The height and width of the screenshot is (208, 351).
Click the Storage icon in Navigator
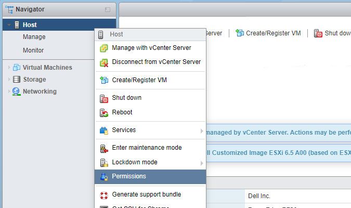coord(17,80)
